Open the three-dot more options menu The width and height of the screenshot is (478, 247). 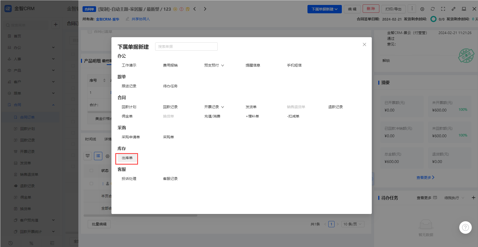[x=412, y=9]
